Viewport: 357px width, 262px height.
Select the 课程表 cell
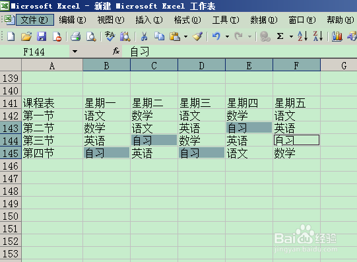point(52,103)
